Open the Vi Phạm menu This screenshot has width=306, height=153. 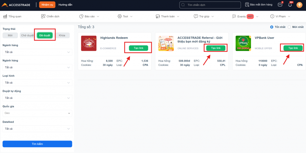280,16
